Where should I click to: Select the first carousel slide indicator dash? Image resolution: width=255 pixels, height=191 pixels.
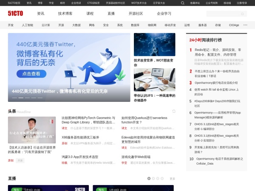[15, 98]
